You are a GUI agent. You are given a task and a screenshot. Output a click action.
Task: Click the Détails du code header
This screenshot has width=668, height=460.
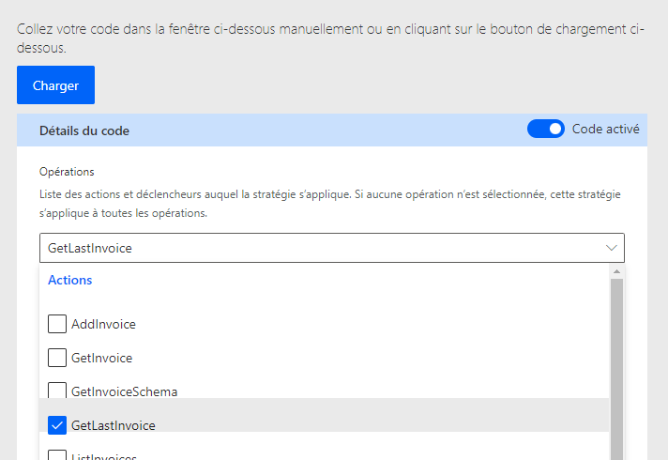coord(84,130)
